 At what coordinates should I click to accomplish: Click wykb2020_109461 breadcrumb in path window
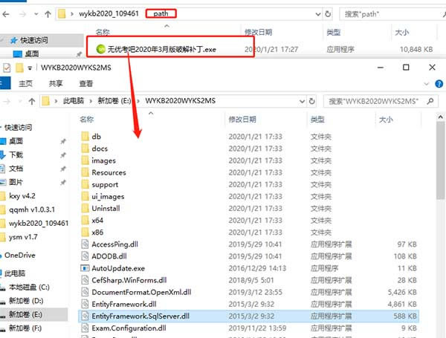pos(109,13)
